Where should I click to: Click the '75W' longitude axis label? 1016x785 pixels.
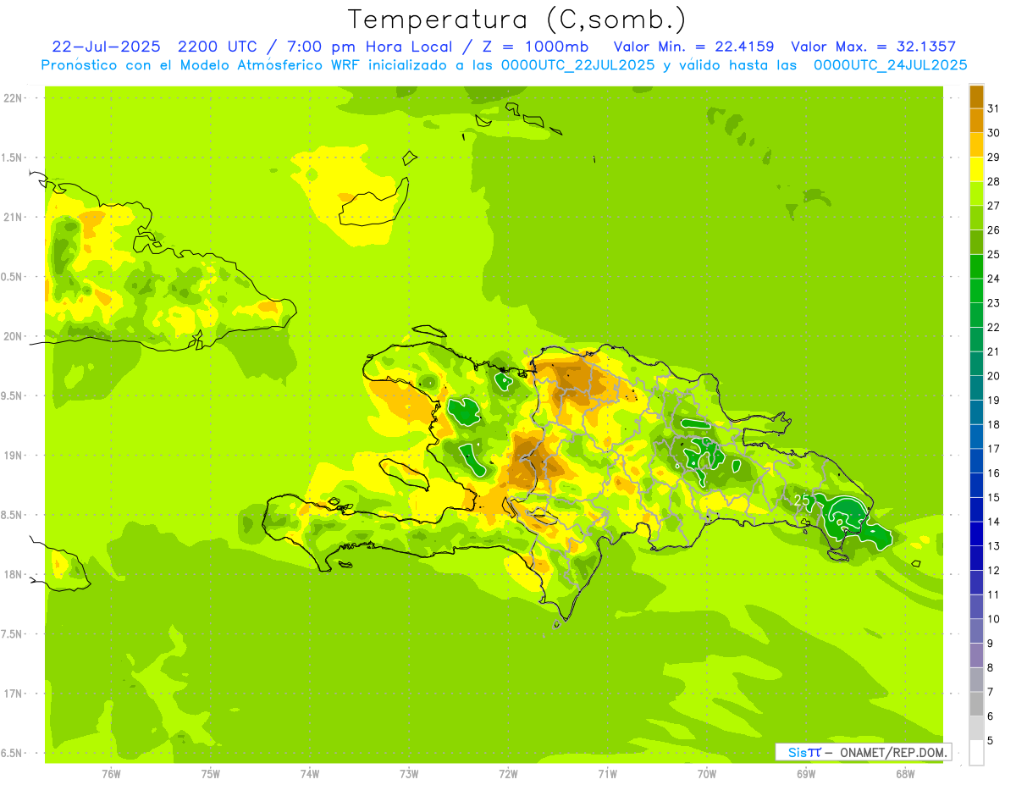pos(211,774)
